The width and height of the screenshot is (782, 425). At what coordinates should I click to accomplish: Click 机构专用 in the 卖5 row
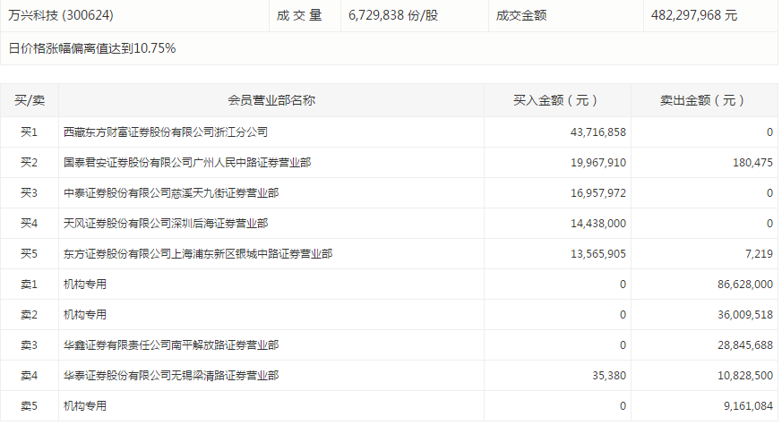[85, 405]
